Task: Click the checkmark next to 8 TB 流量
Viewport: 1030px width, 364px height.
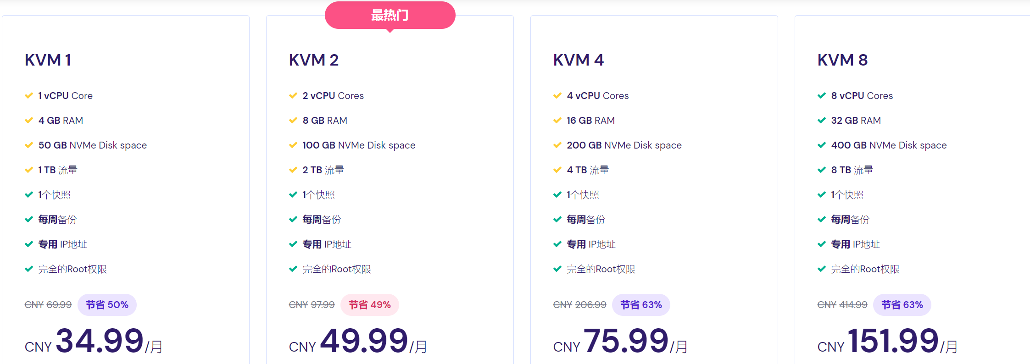Action: 822,170
